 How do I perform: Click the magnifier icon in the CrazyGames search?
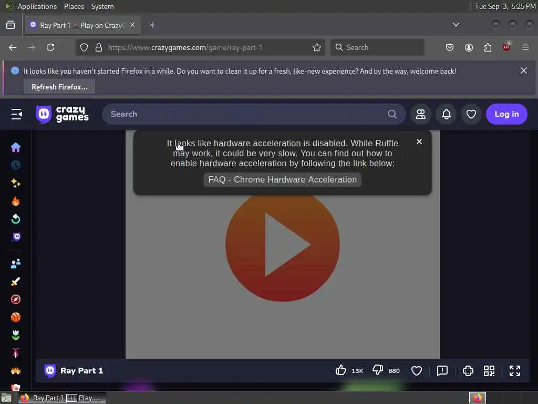click(x=392, y=114)
